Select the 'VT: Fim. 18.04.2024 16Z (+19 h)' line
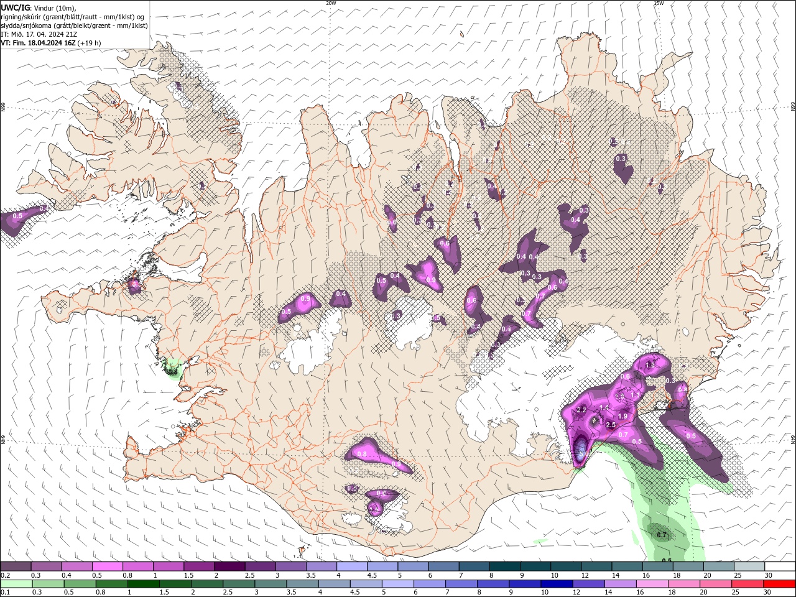Viewport: 796px width, 597px height. coord(51,43)
